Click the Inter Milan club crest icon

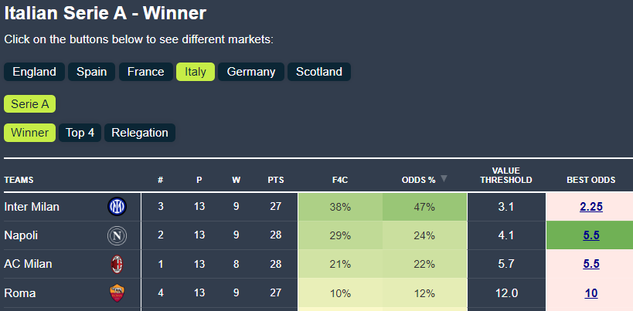pyautogui.click(x=117, y=207)
